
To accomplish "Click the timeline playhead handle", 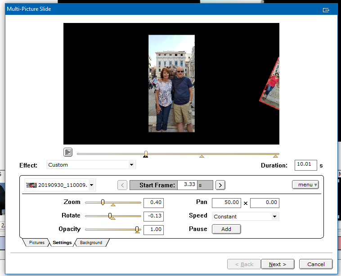I will point(145,154).
